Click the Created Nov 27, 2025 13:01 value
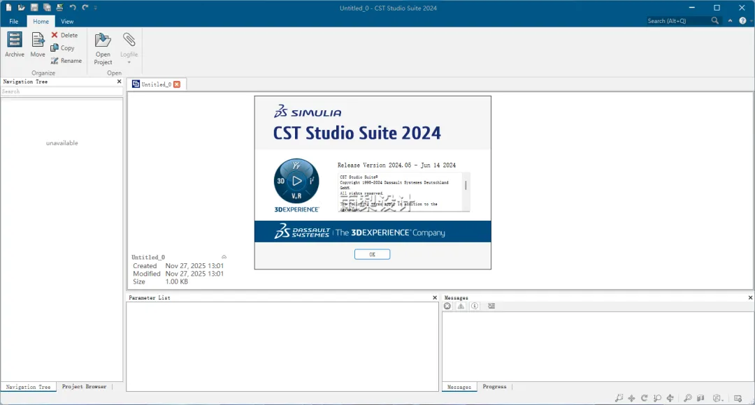 tap(194, 265)
